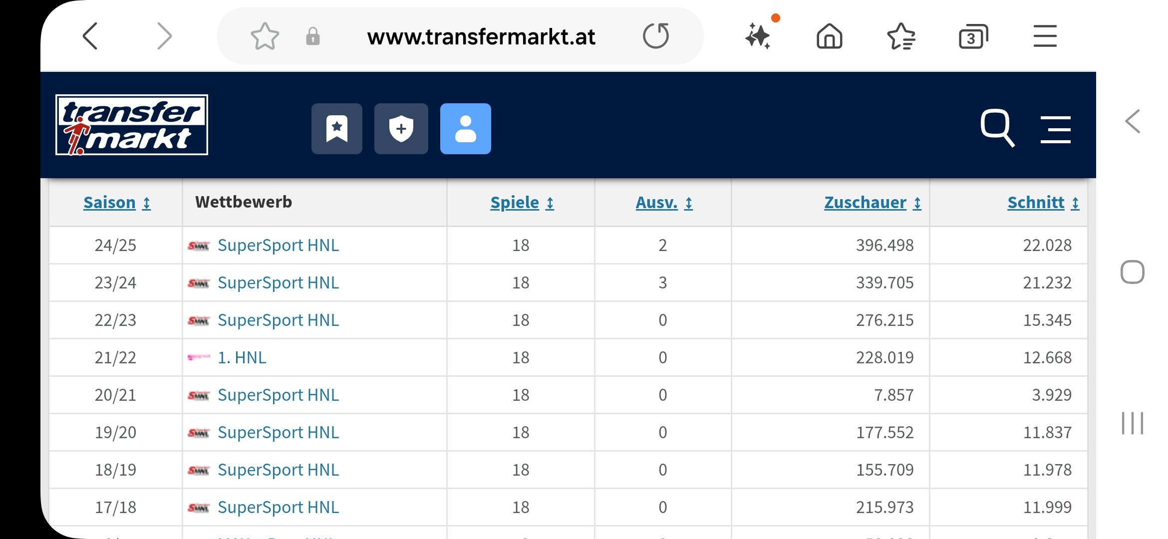Click the www.transfermarkt.at address field
This screenshot has width=1168, height=539.
tap(481, 36)
